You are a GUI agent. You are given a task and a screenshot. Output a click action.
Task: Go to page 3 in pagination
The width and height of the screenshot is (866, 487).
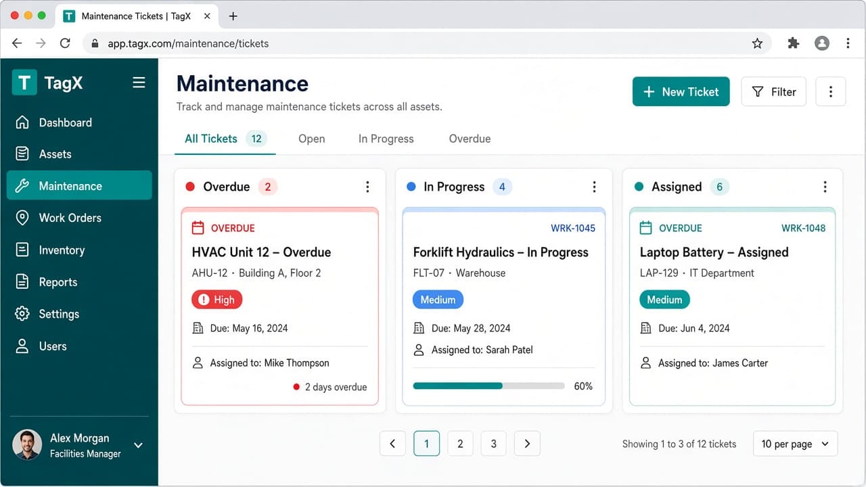(x=494, y=444)
